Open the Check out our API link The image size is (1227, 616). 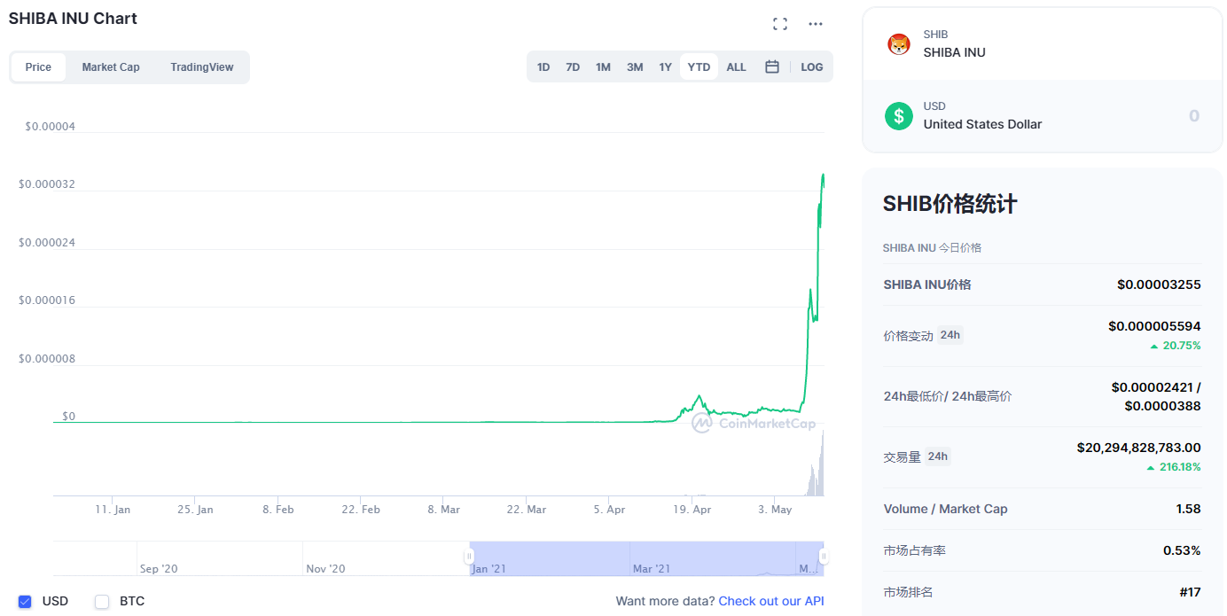771,601
